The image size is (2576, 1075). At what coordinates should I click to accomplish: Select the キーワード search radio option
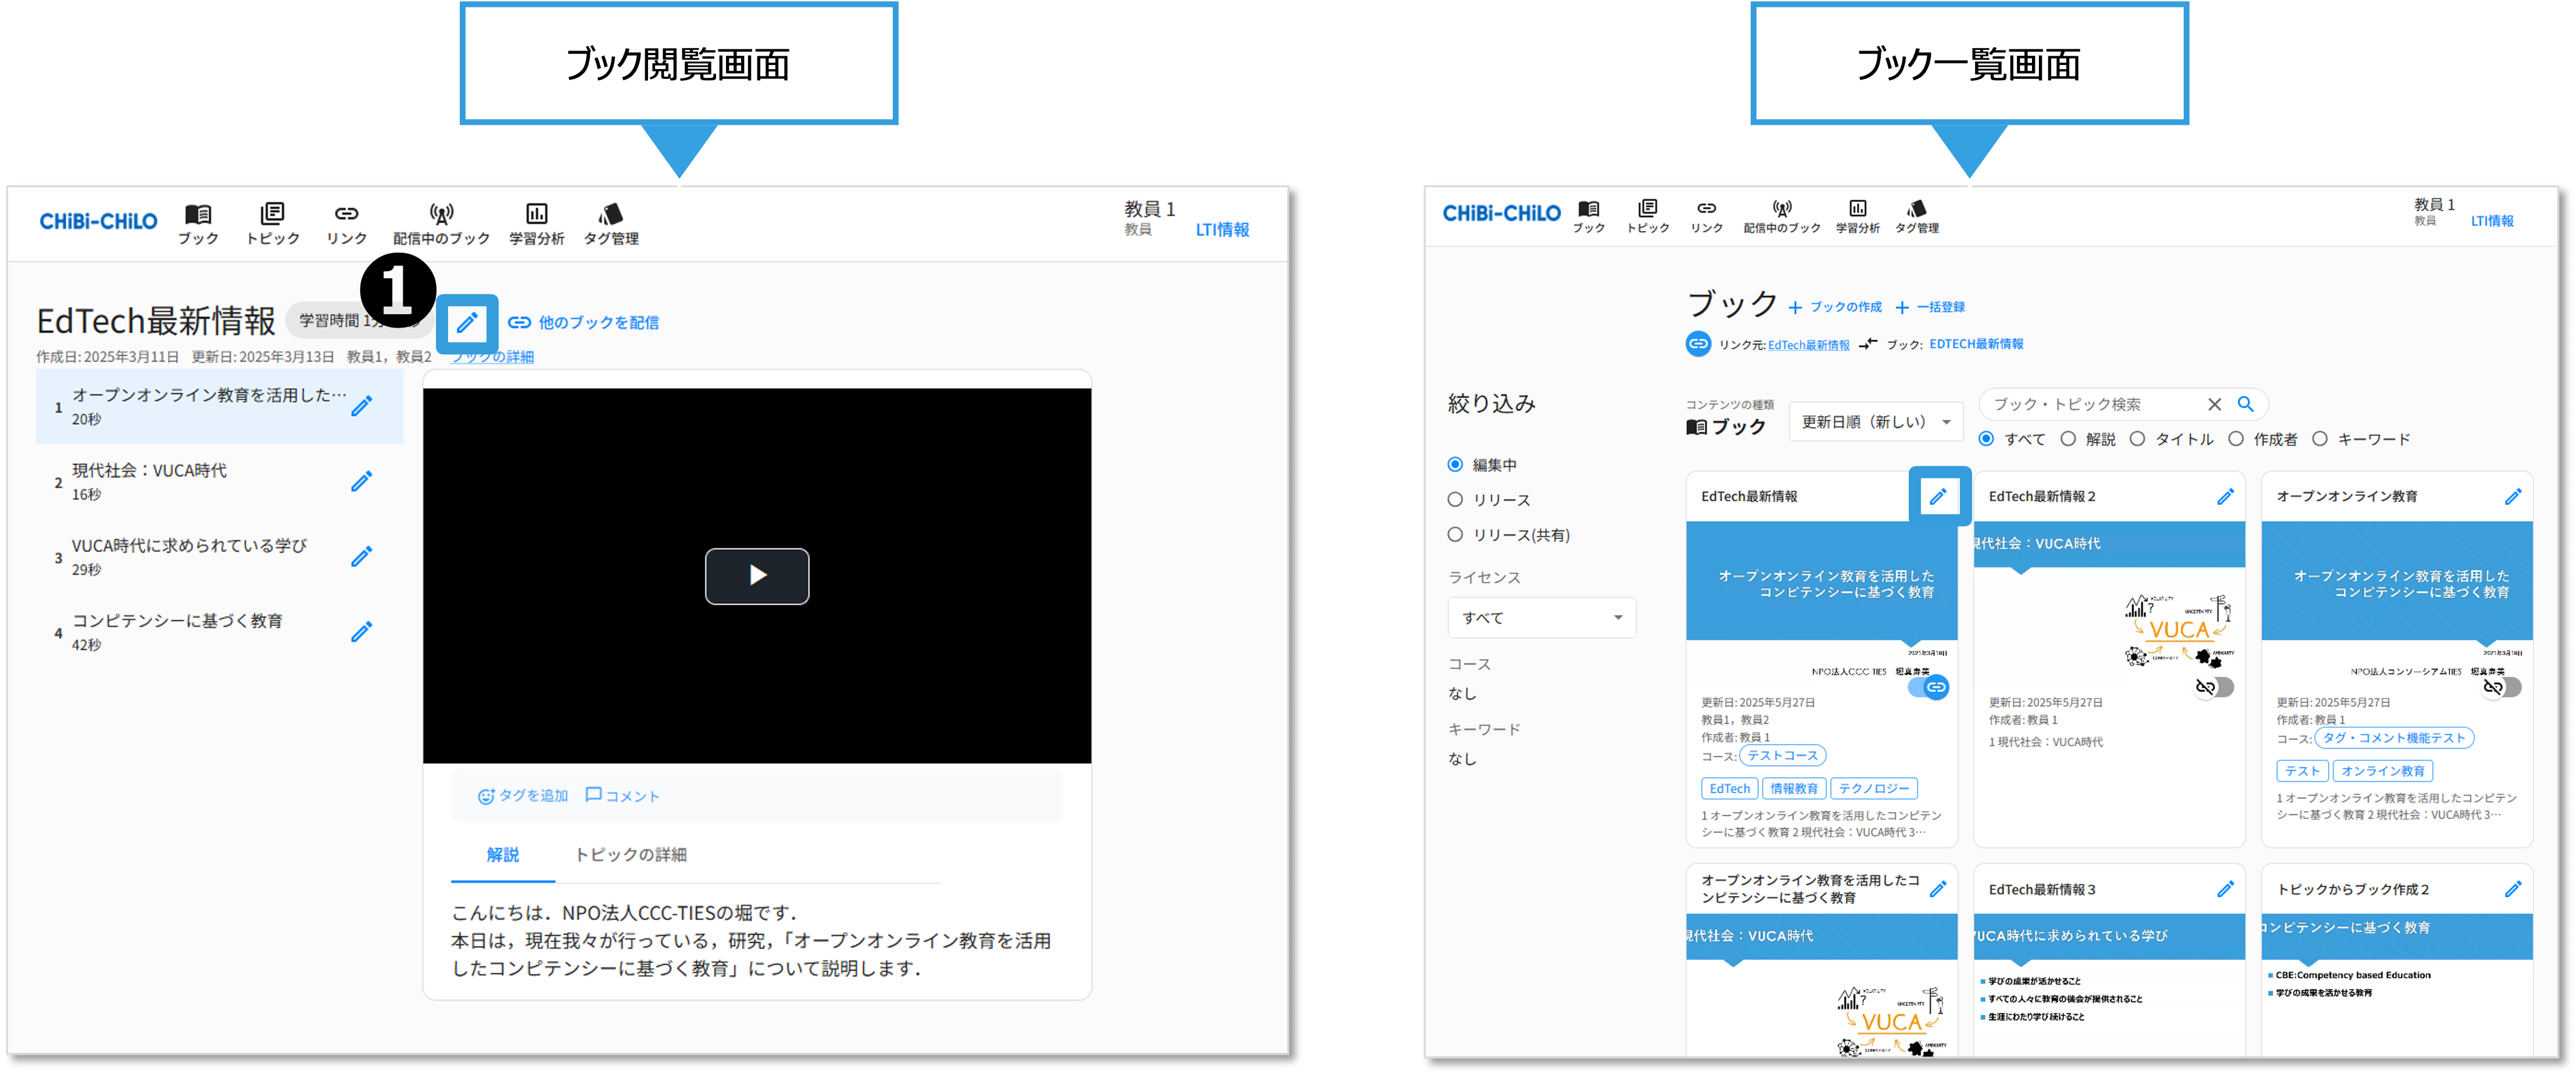pyautogui.click(x=2320, y=438)
